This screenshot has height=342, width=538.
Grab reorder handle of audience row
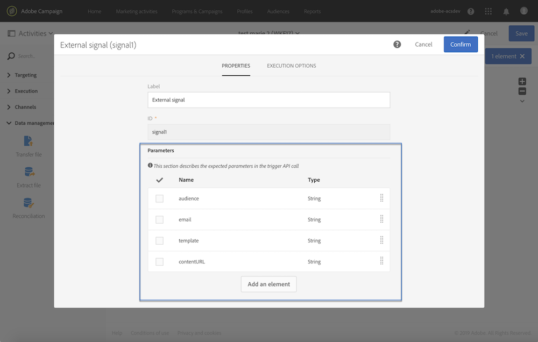click(x=381, y=198)
